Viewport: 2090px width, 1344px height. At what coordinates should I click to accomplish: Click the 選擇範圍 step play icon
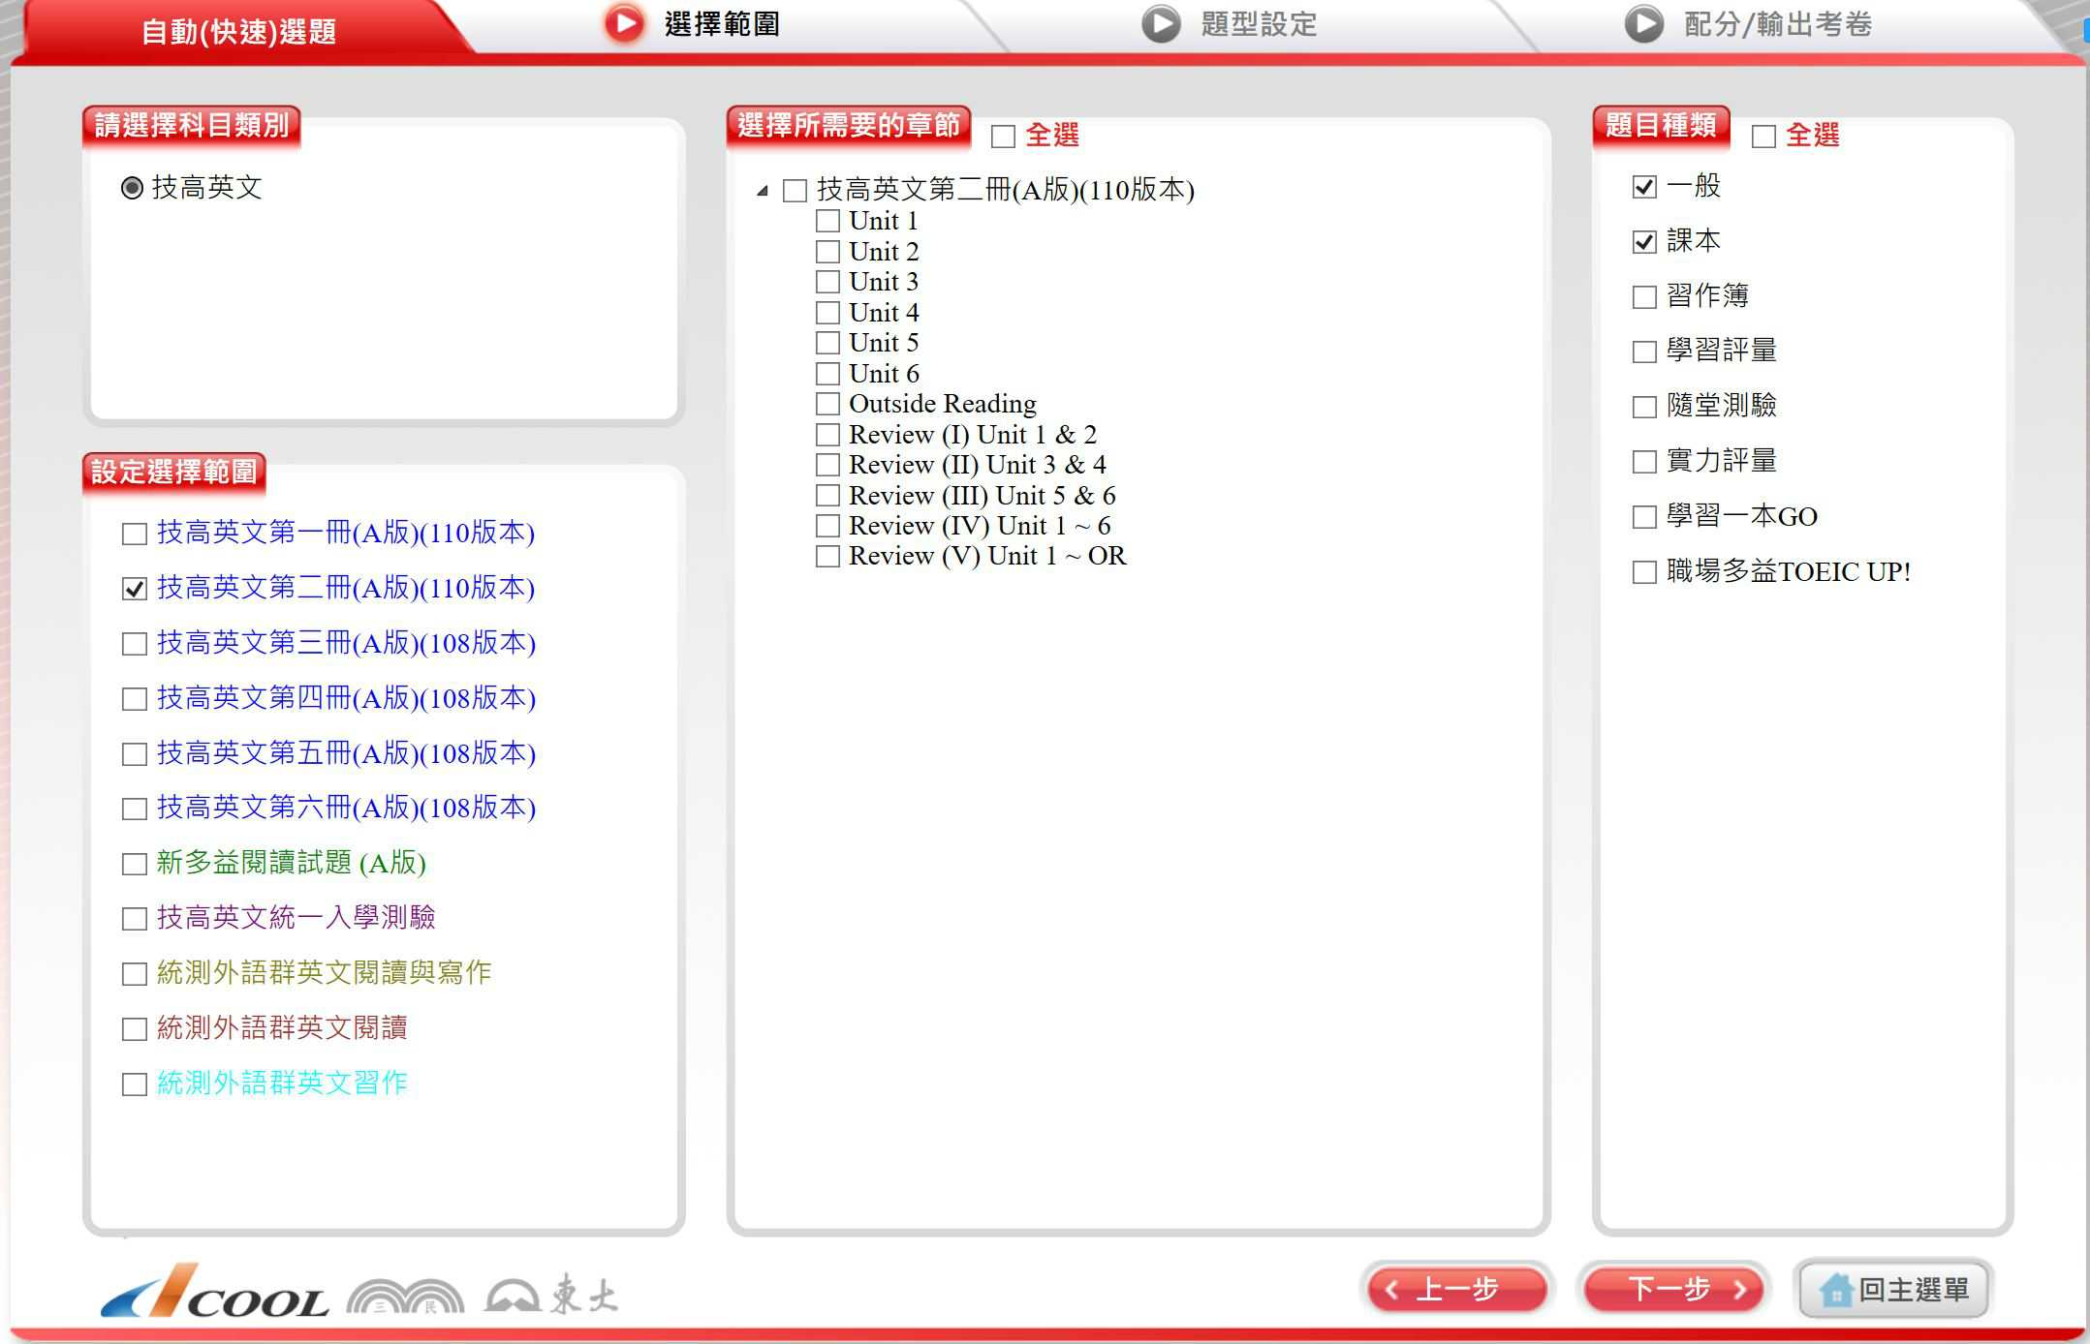[624, 24]
